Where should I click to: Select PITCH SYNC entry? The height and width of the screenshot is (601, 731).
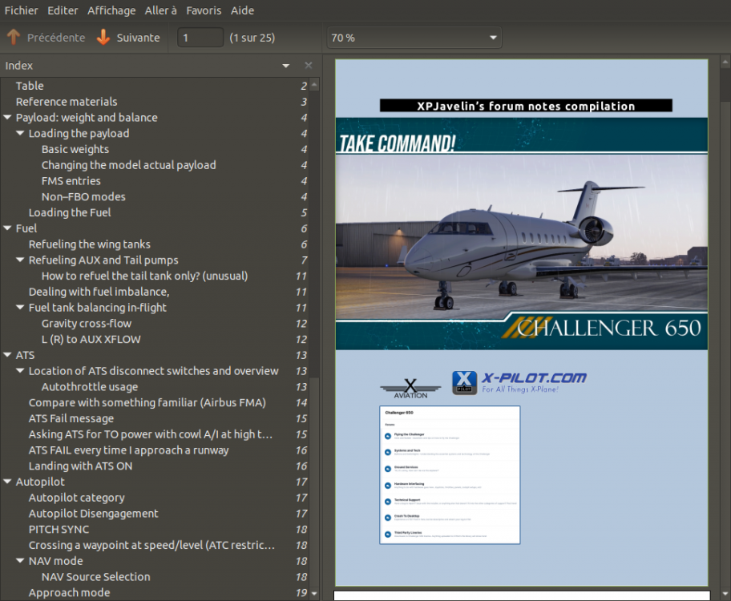[59, 529]
